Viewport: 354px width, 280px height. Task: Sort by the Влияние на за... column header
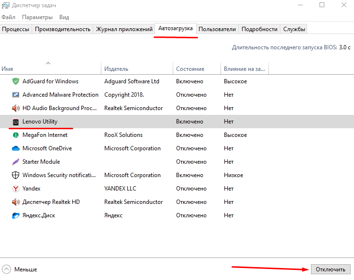(244, 69)
